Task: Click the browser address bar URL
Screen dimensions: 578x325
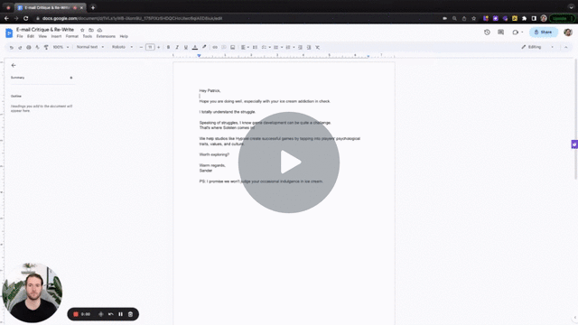Action: pos(133,18)
